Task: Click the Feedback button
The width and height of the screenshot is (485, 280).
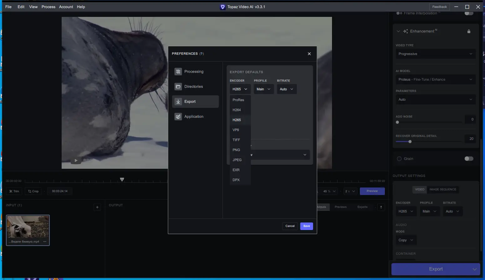Action: [439, 7]
